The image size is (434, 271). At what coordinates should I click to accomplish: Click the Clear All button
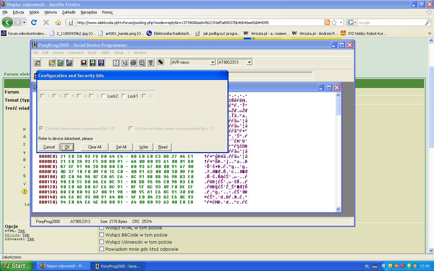[x=95, y=147]
